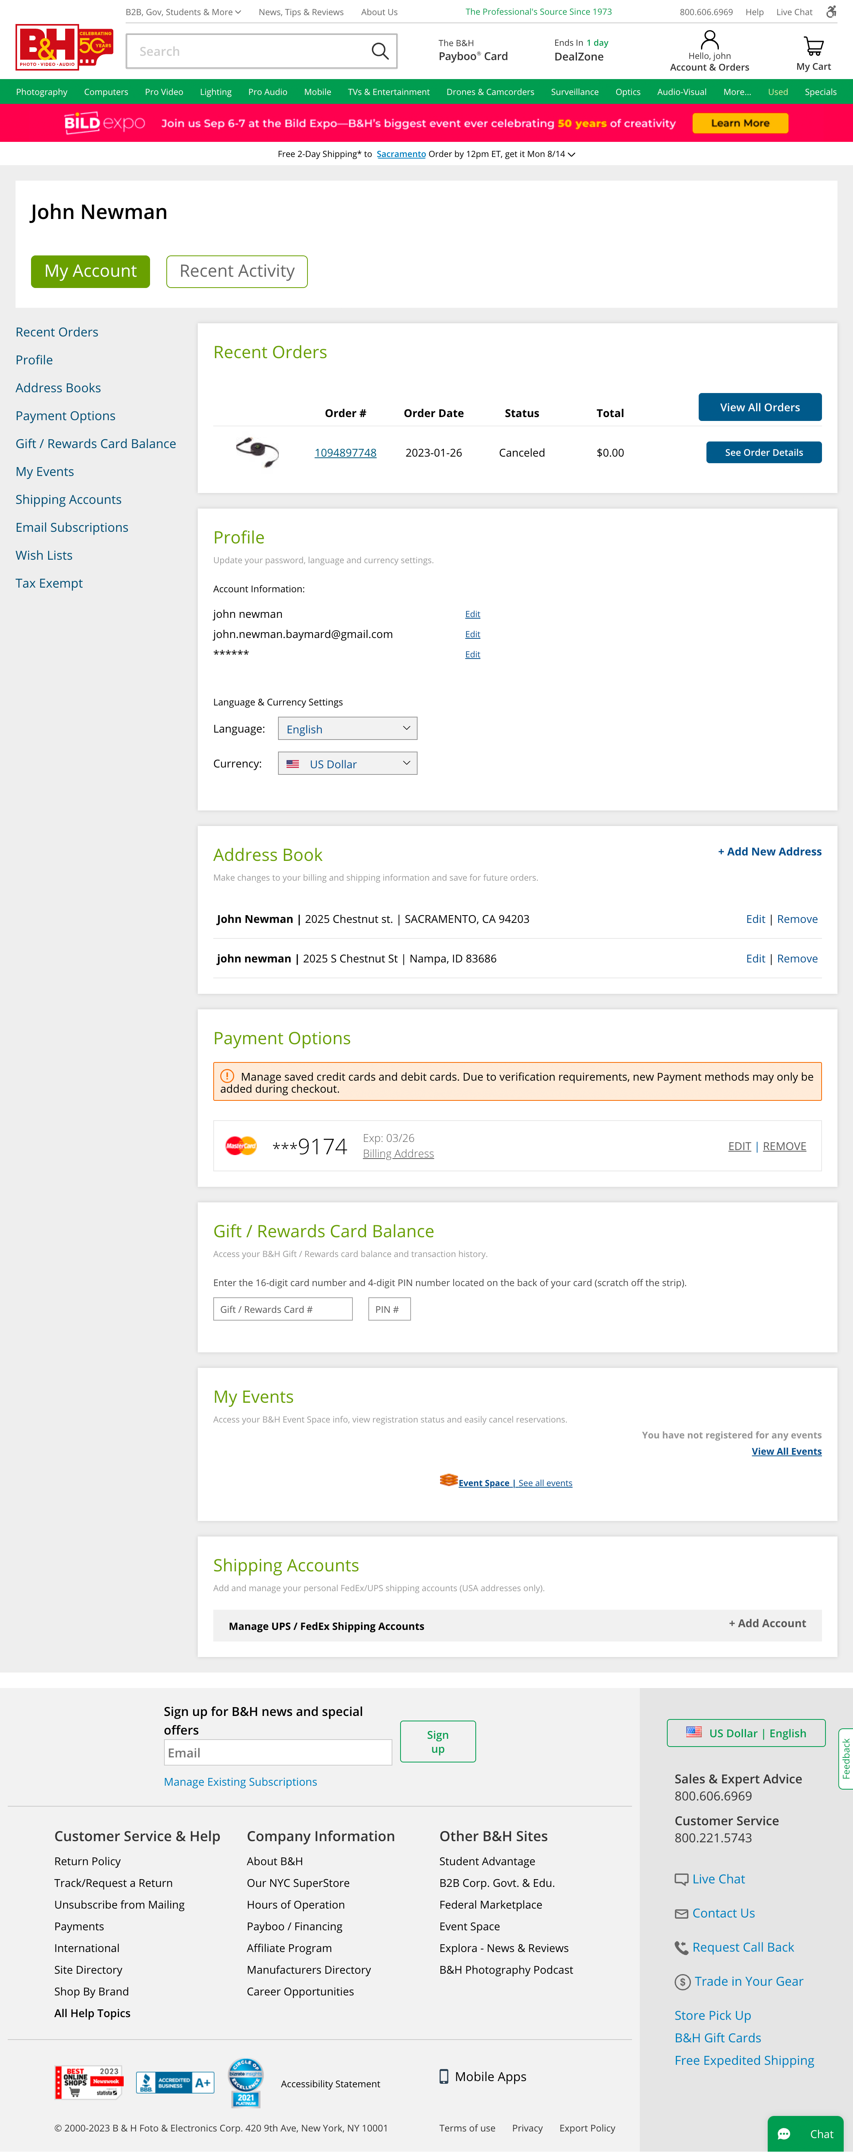The height and width of the screenshot is (2152, 853).
Task: Switch to the Recent Activity tab
Action: tap(237, 271)
